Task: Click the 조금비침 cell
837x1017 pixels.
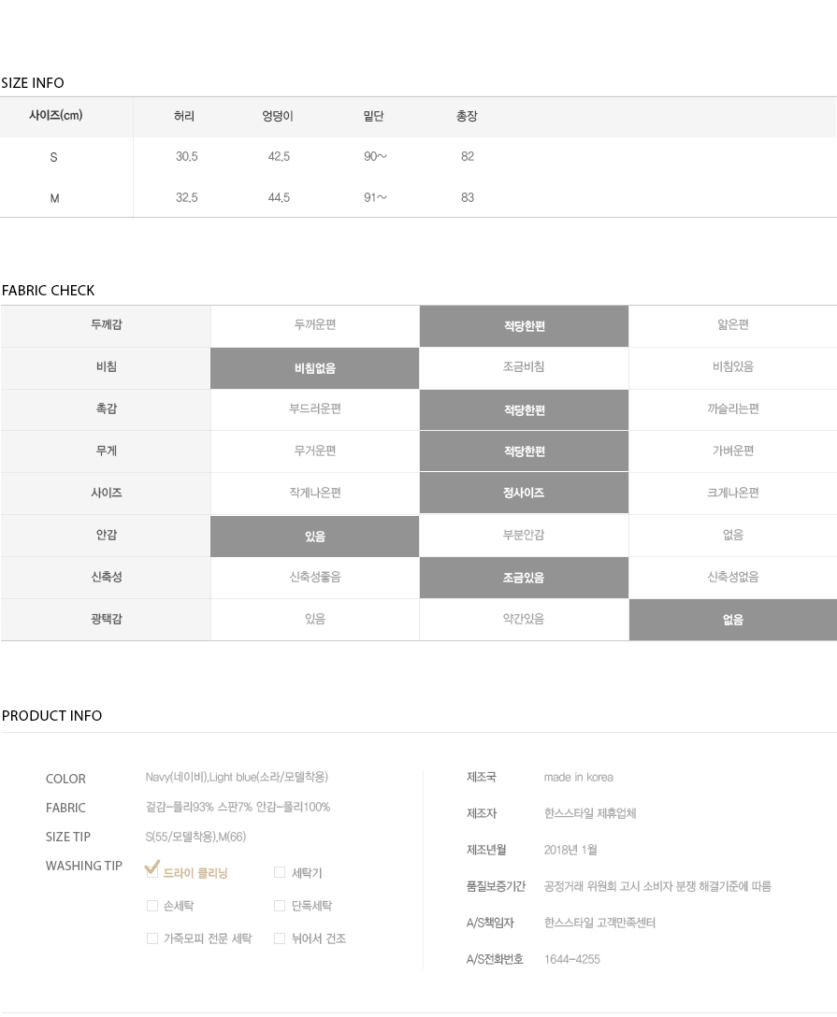Action: tap(524, 366)
